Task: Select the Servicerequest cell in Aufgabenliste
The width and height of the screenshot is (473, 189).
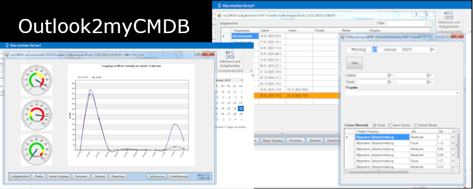Action: tap(245, 36)
